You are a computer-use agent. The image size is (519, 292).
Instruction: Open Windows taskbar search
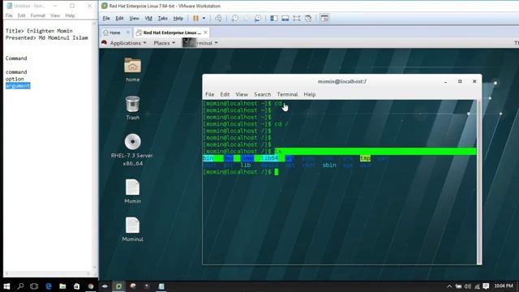click(20, 286)
